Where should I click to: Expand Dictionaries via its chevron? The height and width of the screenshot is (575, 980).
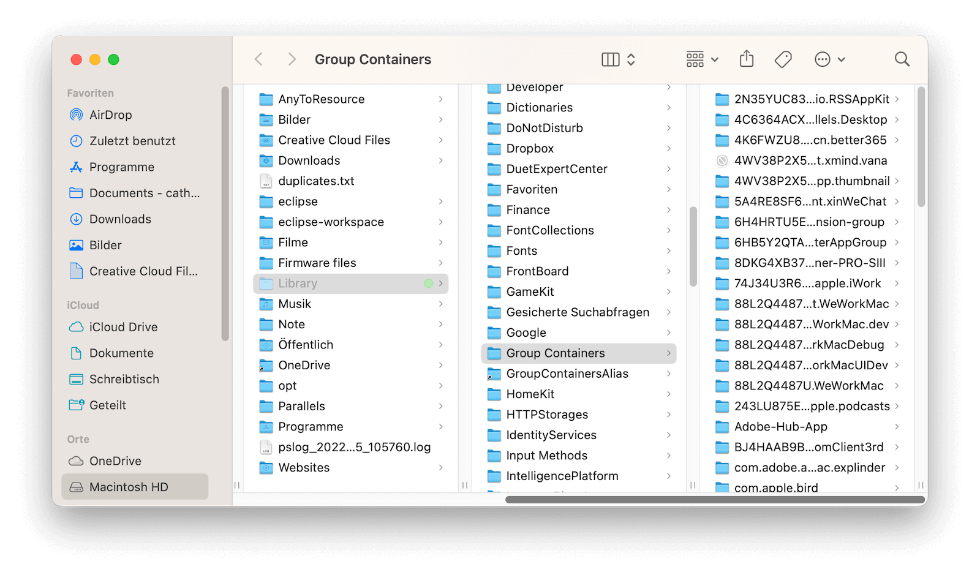668,108
